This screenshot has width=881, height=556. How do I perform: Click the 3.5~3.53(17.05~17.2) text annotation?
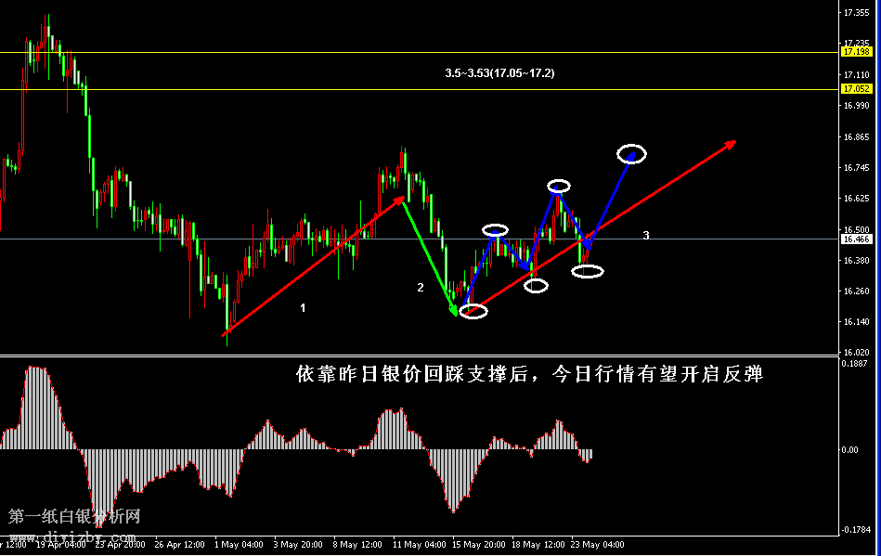tap(500, 72)
